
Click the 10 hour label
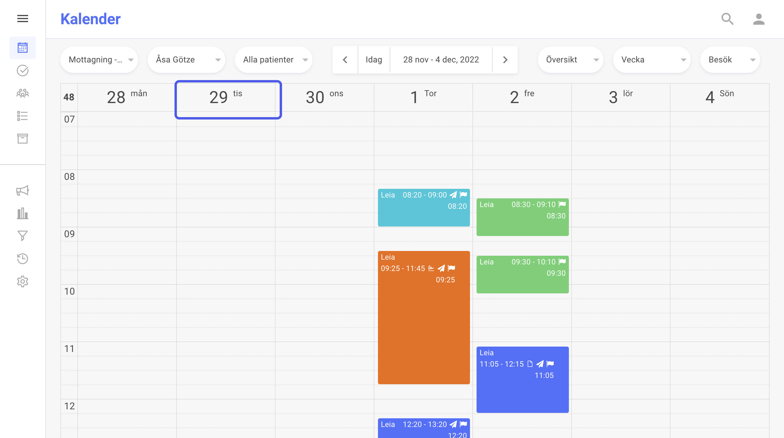click(x=69, y=291)
